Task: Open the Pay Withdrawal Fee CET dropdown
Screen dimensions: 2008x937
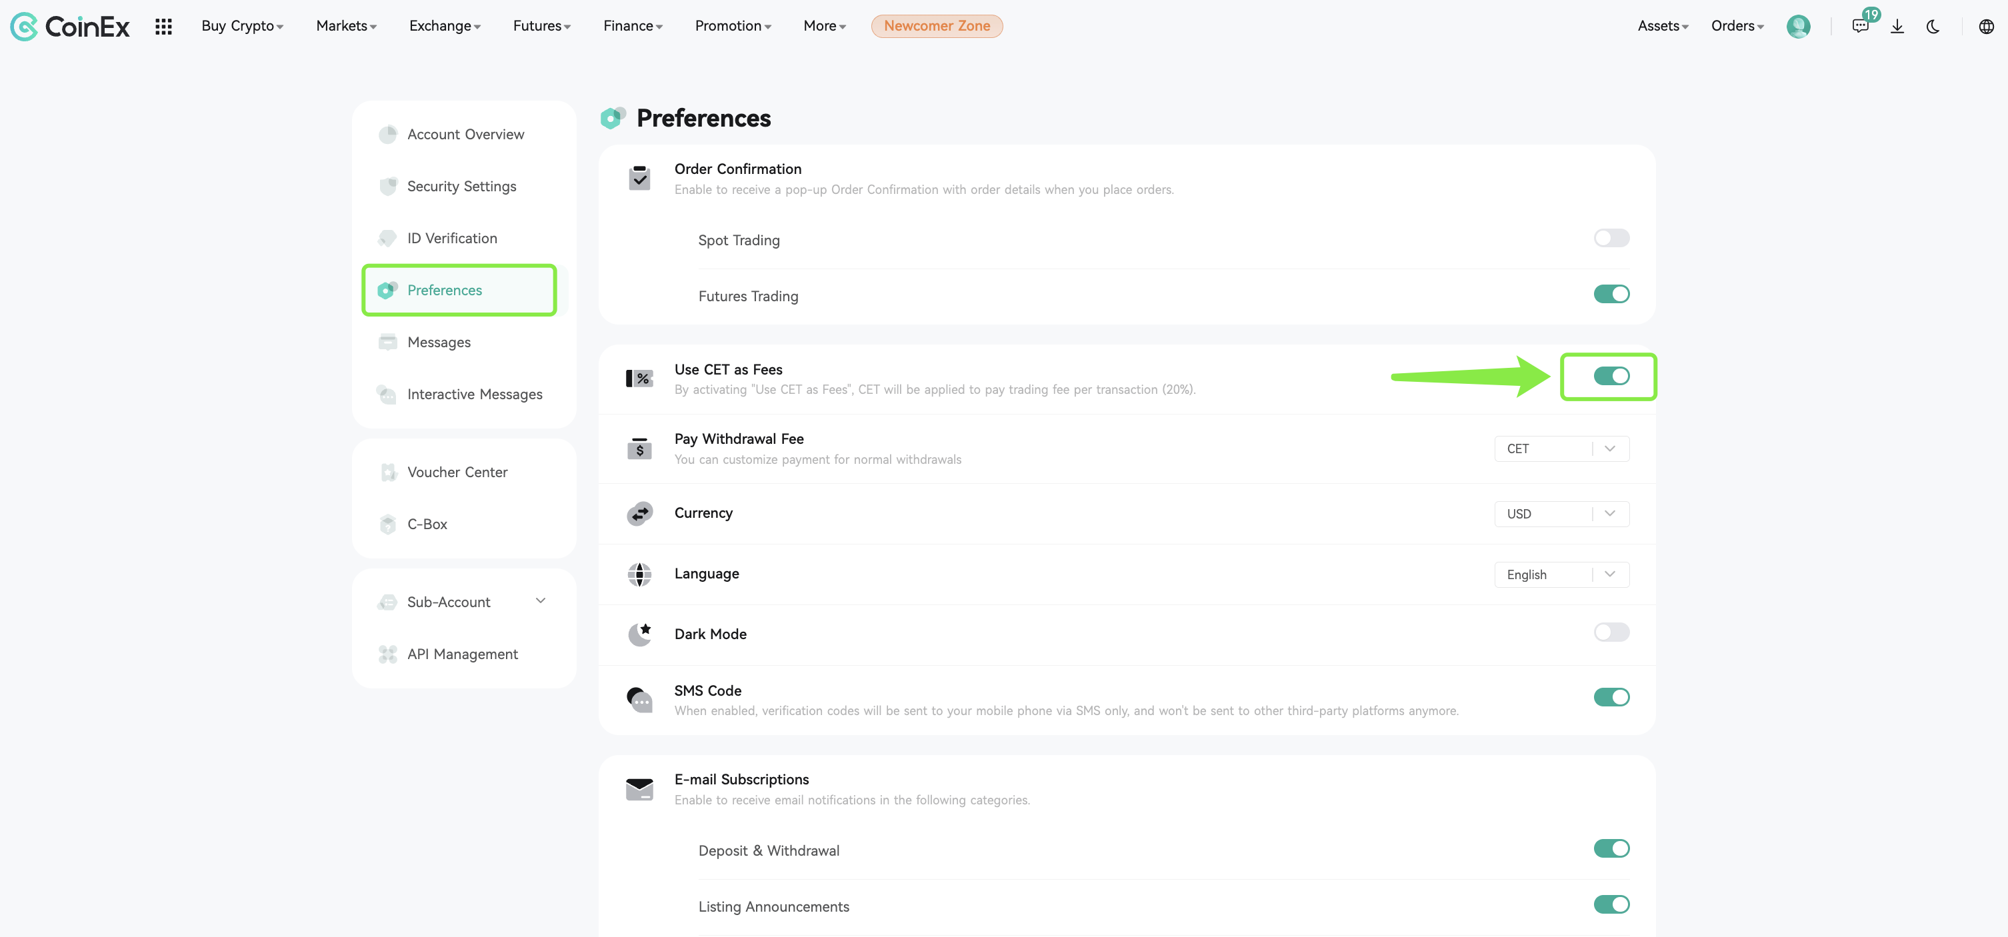Action: click(1561, 449)
